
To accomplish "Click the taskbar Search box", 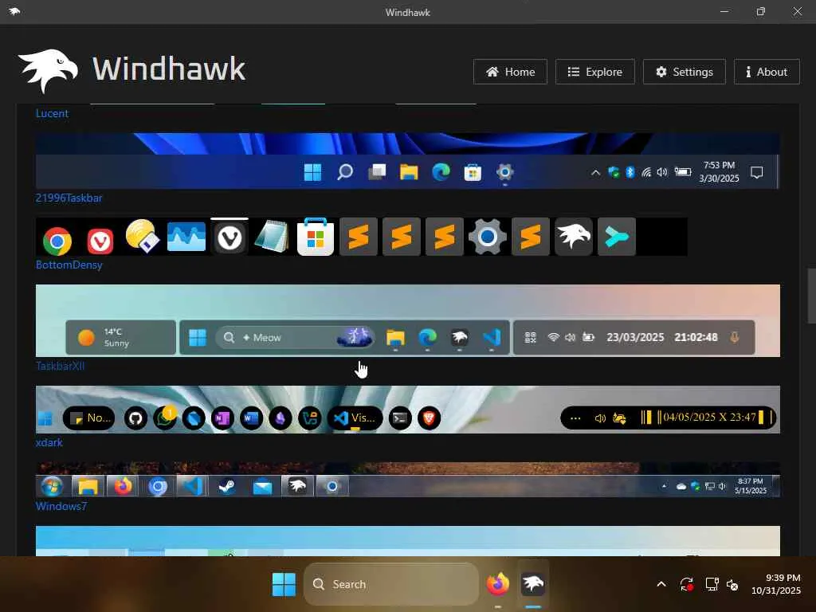I will pos(390,584).
